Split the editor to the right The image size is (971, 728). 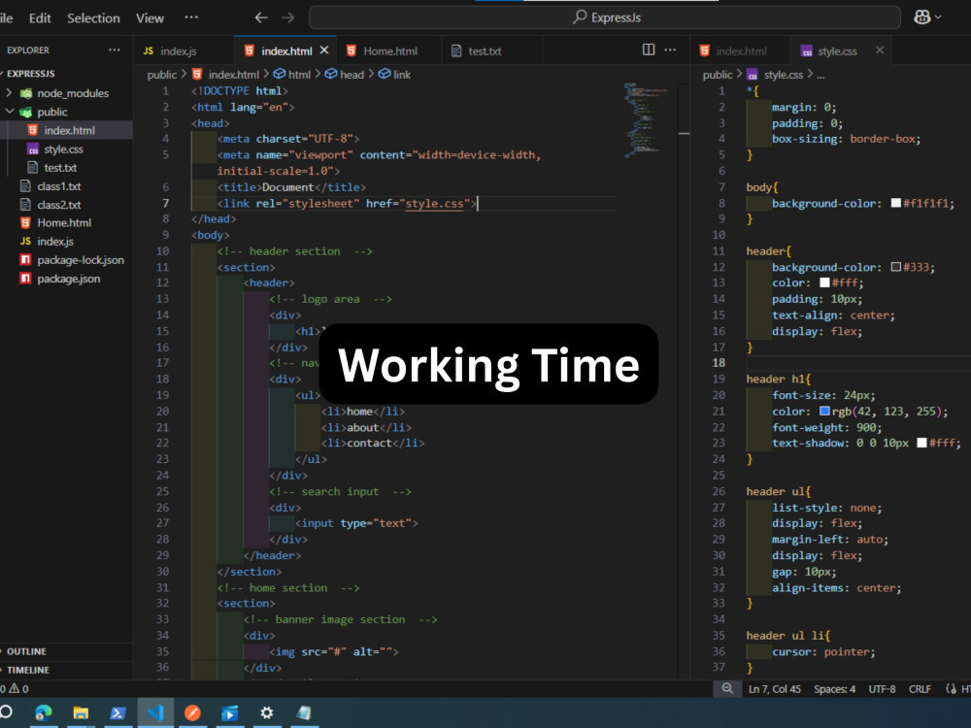coord(649,50)
